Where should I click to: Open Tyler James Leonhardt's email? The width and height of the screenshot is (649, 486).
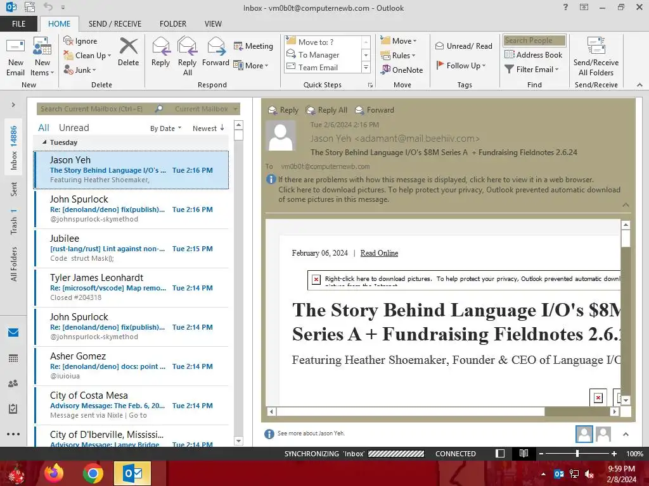[131, 287]
